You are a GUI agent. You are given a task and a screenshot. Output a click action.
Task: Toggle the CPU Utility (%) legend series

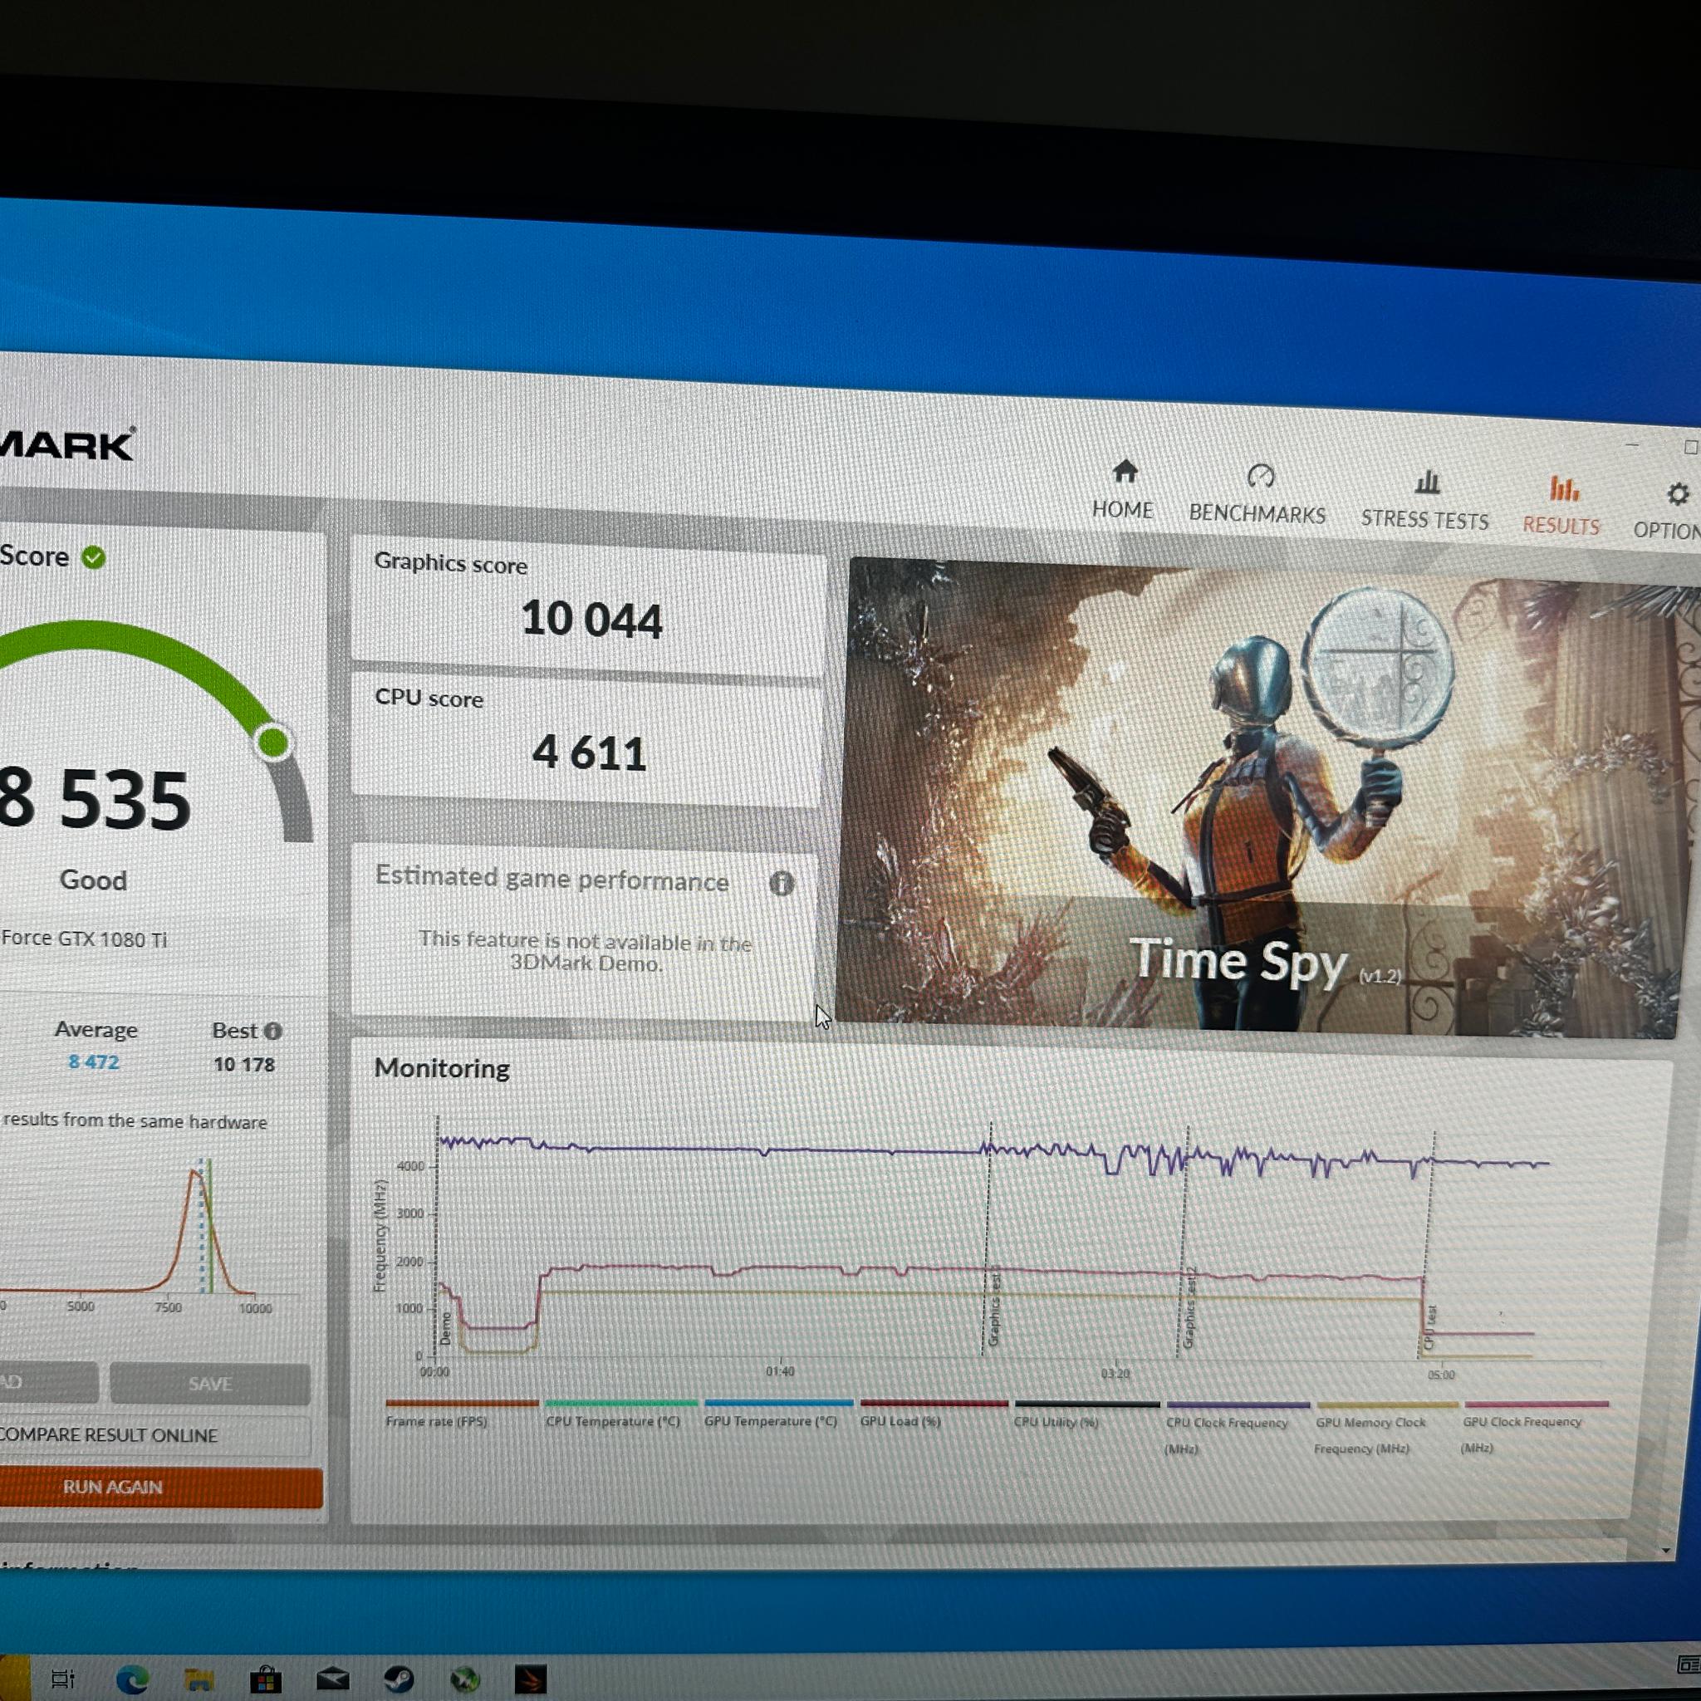[1086, 1414]
